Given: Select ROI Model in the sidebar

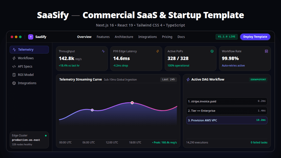Looking at the screenshot, I should (x=29, y=75).
